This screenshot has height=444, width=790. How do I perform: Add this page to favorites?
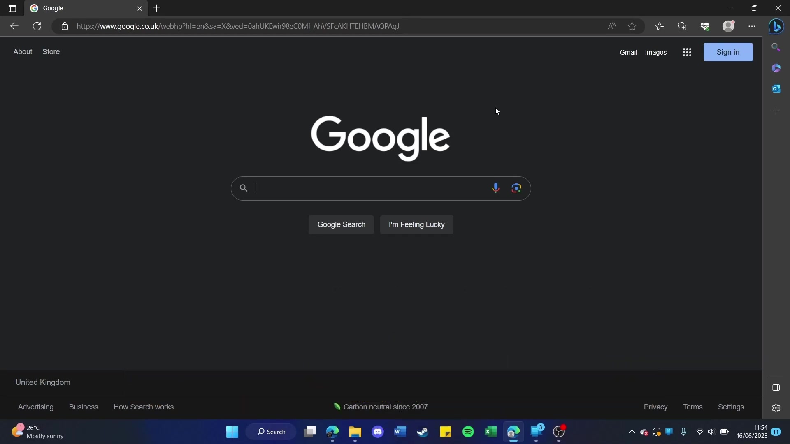(632, 26)
